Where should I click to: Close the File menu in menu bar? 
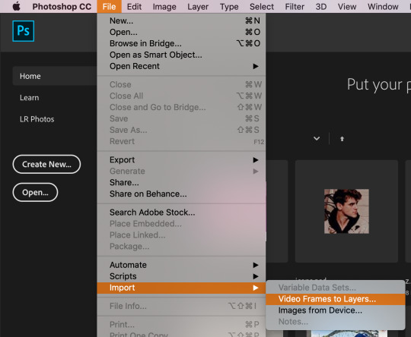click(109, 7)
